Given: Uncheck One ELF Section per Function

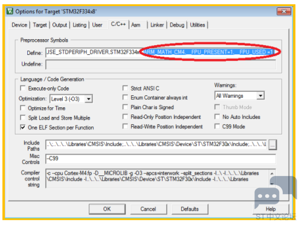Looking at the screenshot, I should pos(23,127).
